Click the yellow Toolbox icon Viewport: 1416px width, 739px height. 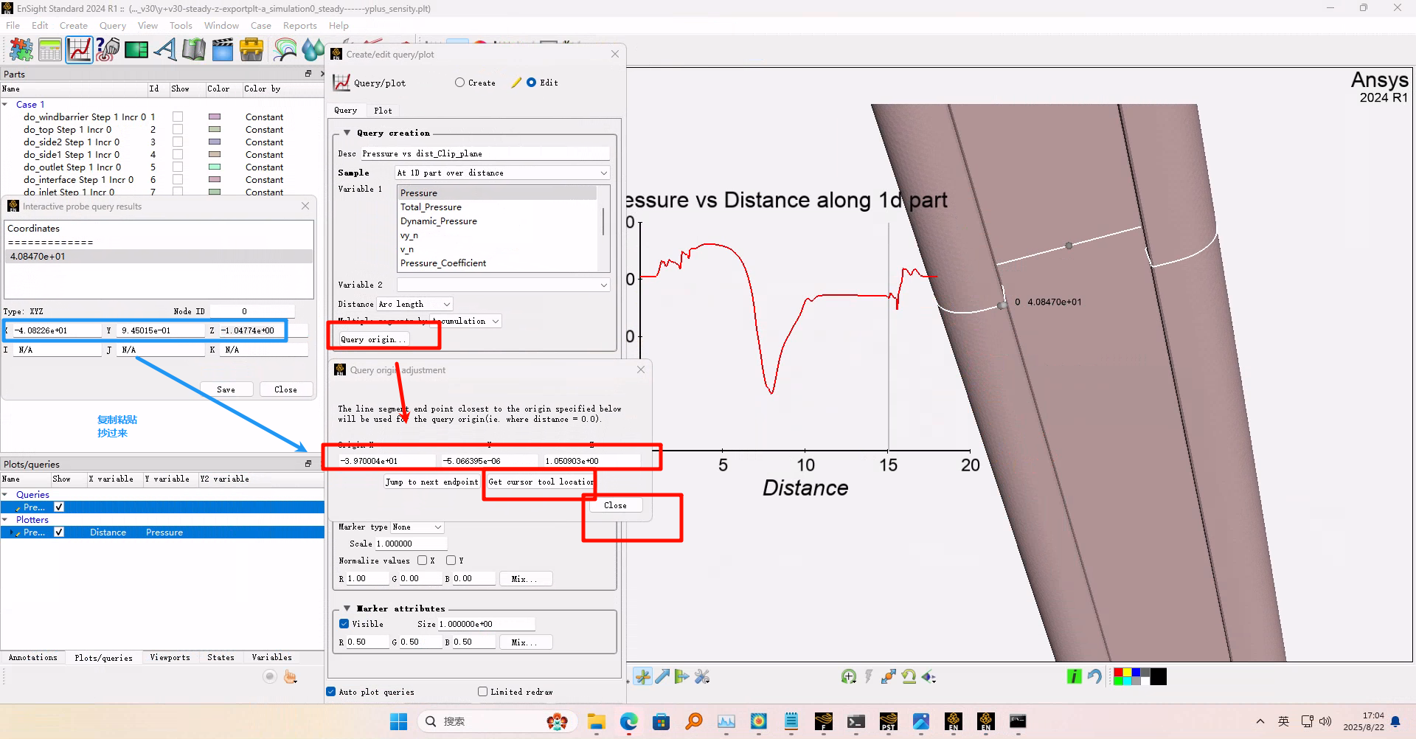tap(251, 50)
